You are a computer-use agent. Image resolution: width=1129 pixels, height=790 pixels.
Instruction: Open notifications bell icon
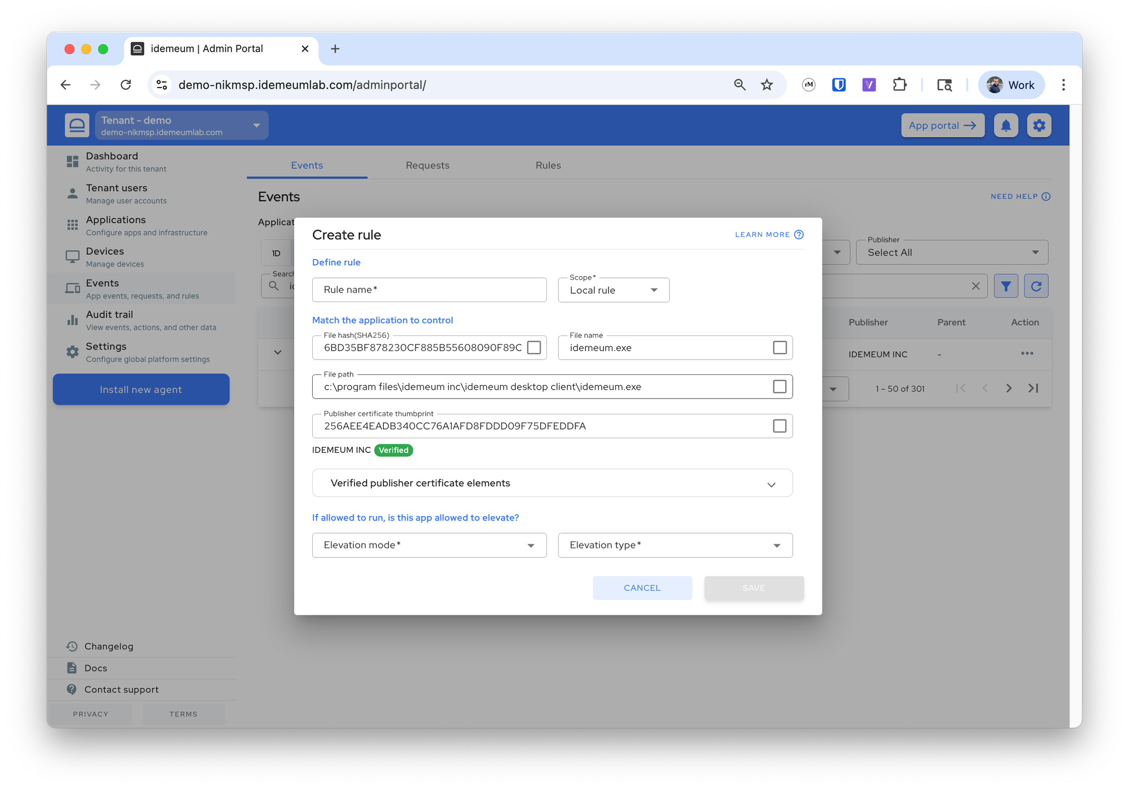point(1005,125)
